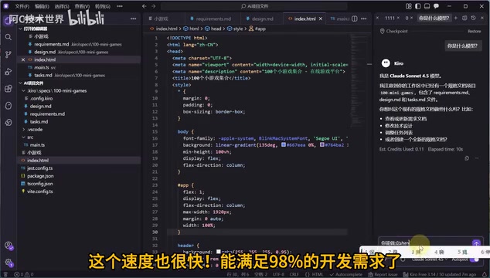Toggle bottom panel icon in title bar
Viewport: 490px width, 278px height.
[427, 6]
